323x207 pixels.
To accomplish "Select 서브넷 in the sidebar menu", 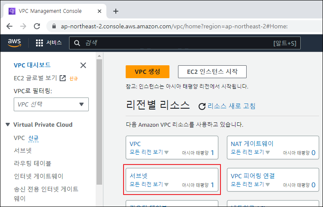I will (23, 150).
